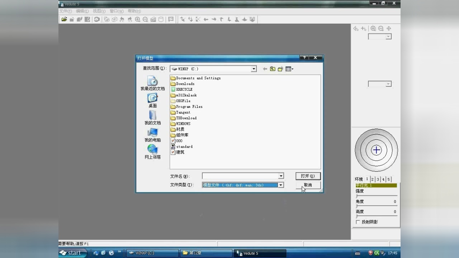
Task: Expand the 文件类型 dropdown arrow
Action: pyautogui.click(x=281, y=185)
